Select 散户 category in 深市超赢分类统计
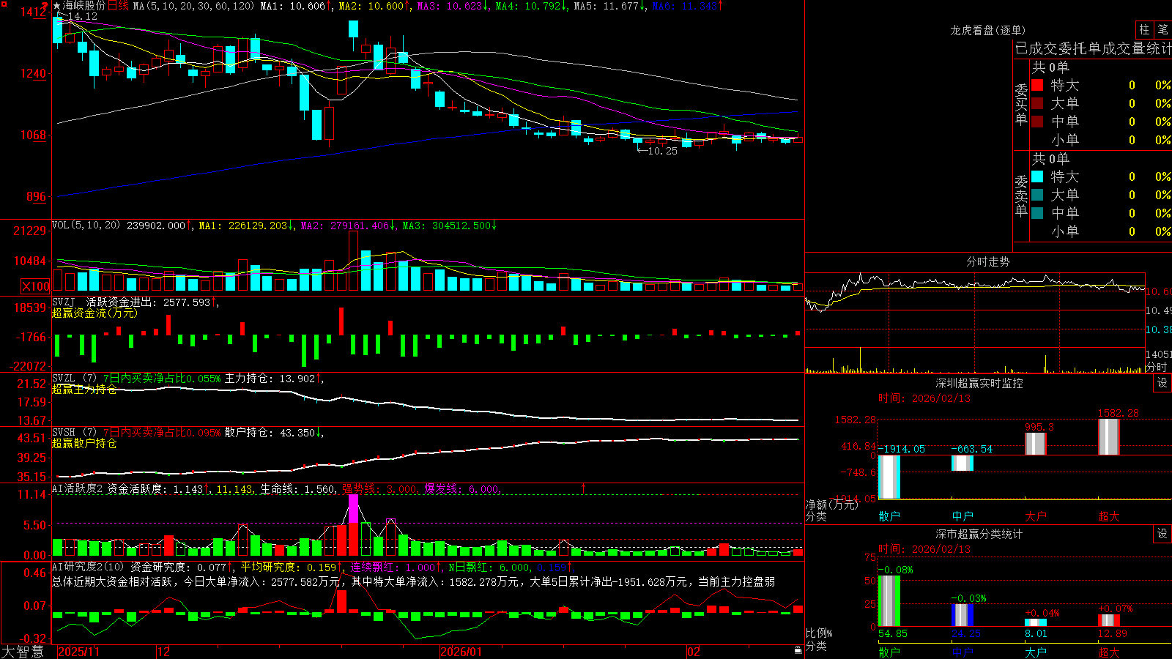The height and width of the screenshot is (659, 1172). click(x=889, y=652)
